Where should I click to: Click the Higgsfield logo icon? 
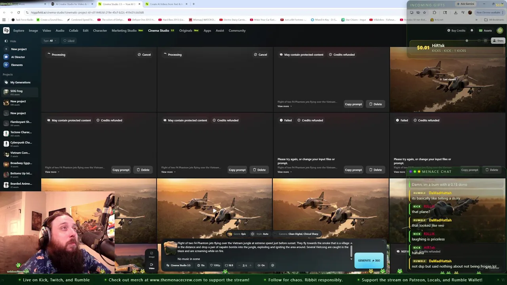6,30
